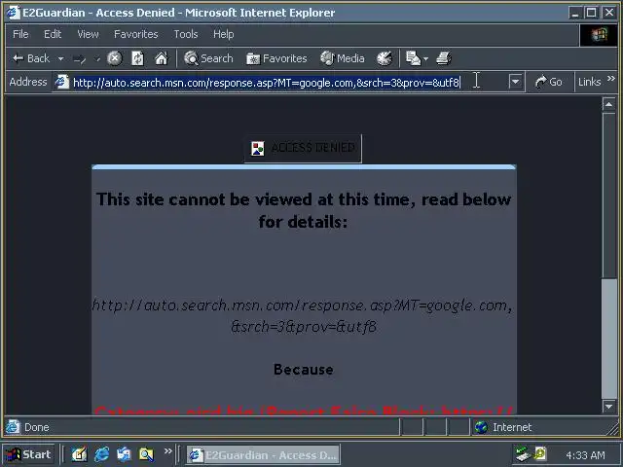Launch Internet Explorer from Quick Launch
The height and width of the screenshot is (467, 623).
click(x=101, y=454)
